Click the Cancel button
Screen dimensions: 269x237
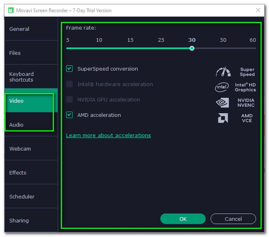[233, 219]
